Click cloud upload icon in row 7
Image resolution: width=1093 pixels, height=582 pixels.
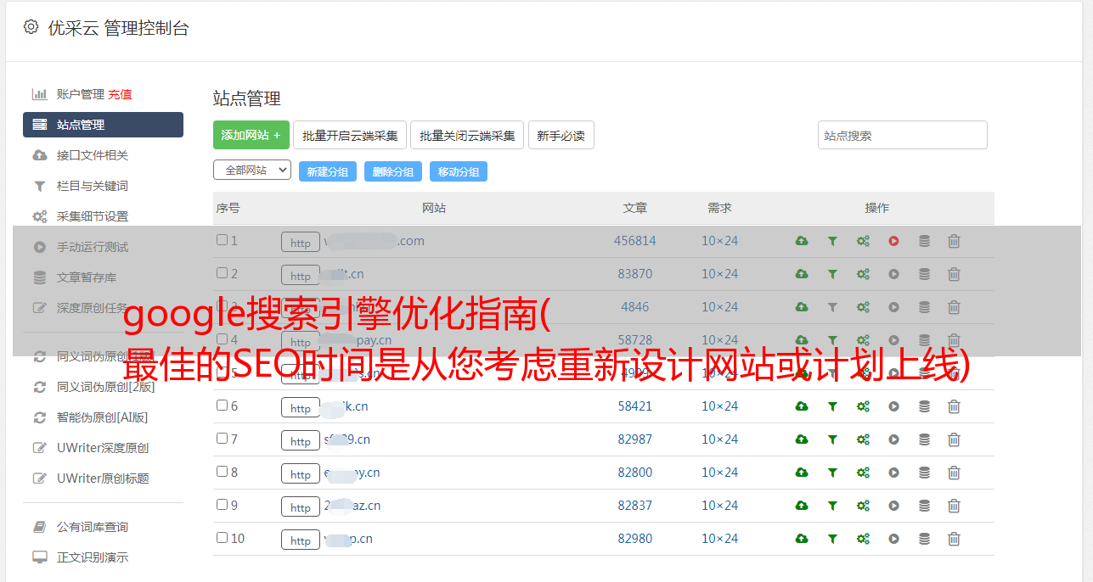pos(802,439)
